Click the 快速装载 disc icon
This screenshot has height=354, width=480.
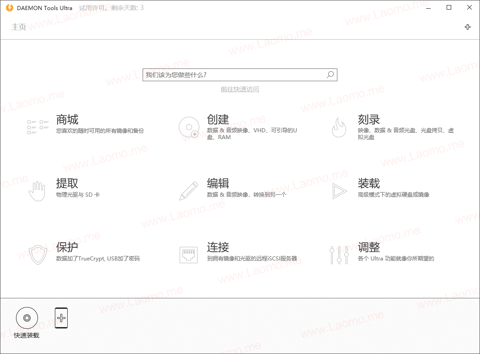pos(27,318)
